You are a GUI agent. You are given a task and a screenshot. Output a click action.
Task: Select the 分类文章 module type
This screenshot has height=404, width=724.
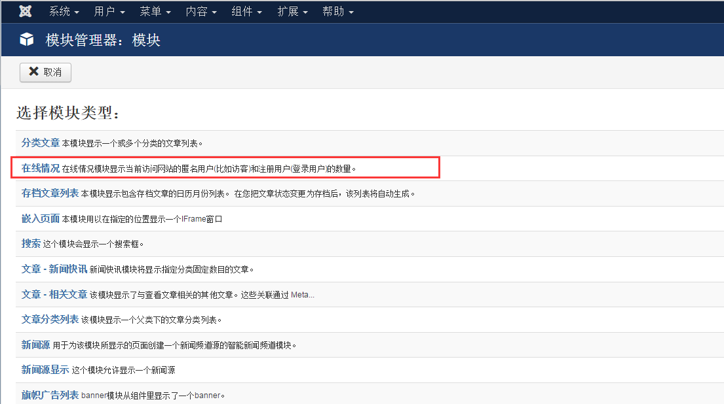(41, 143)
